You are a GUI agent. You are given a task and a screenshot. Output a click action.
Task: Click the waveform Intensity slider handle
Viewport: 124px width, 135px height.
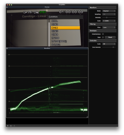107,18
